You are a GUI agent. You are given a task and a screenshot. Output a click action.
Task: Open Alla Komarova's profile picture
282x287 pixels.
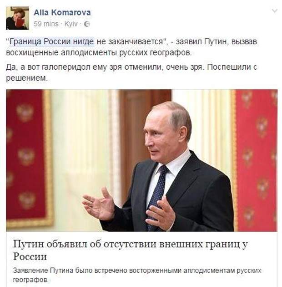tap(17, 18)
